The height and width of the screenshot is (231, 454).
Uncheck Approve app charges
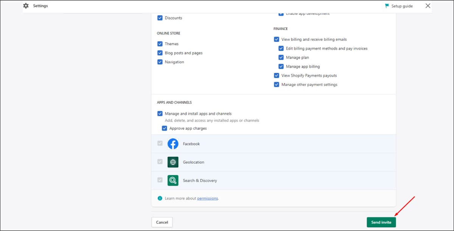click(x=165, y=128)
